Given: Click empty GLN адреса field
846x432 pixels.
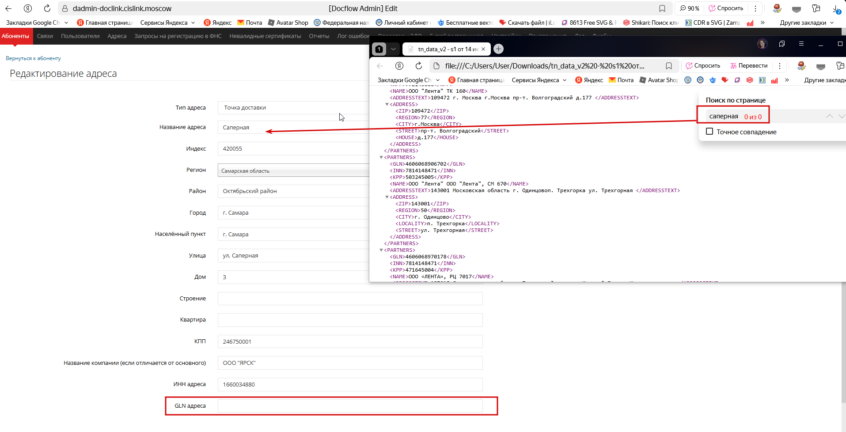Looking at the screenshot, I should [350, 406].
